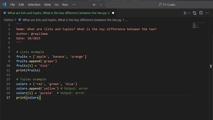Click the '# Tuples example' comment
Image resolution: width=213 pixels, height=120 pixels.
tap(31, 79)
